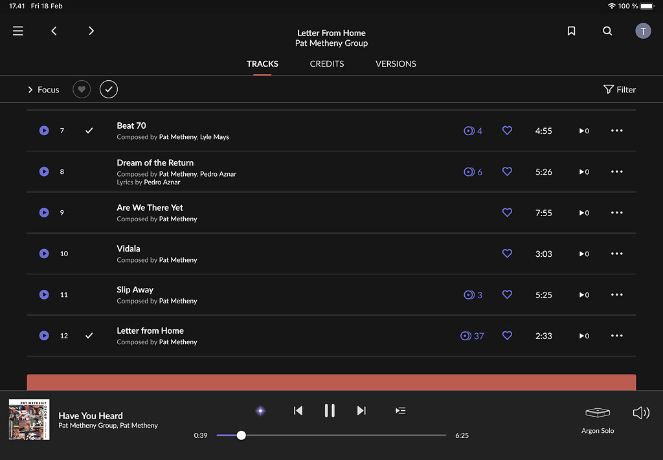Switch to the Versions tab
The height and width of the screenshot is (460, 663).
tap(396, 64)
